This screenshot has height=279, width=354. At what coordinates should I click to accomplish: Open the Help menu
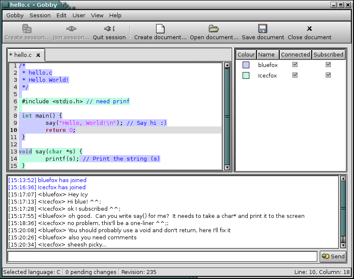pyautogui.click(x=115, y=15)
